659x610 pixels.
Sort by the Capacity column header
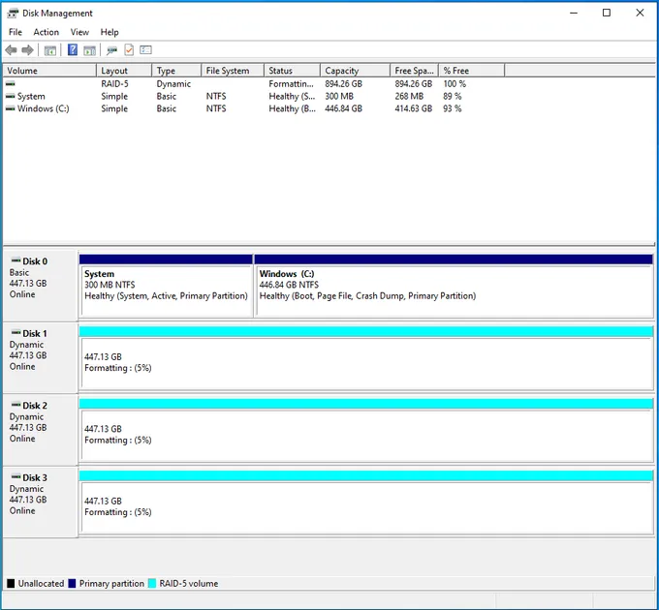(355, 71)
